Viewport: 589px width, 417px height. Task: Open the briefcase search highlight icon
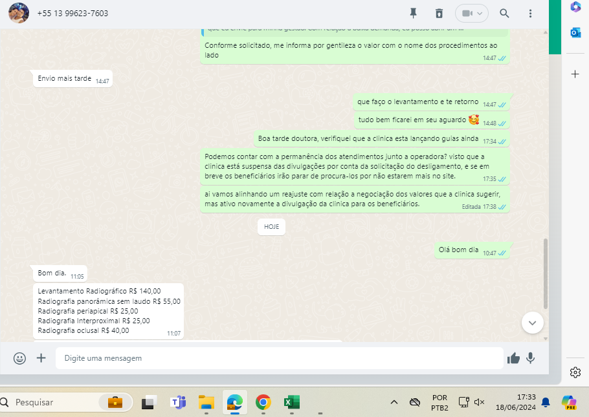(115, 402)
